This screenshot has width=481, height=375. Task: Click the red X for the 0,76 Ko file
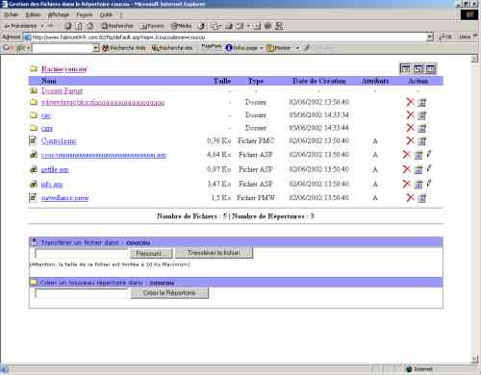[410, 140]
